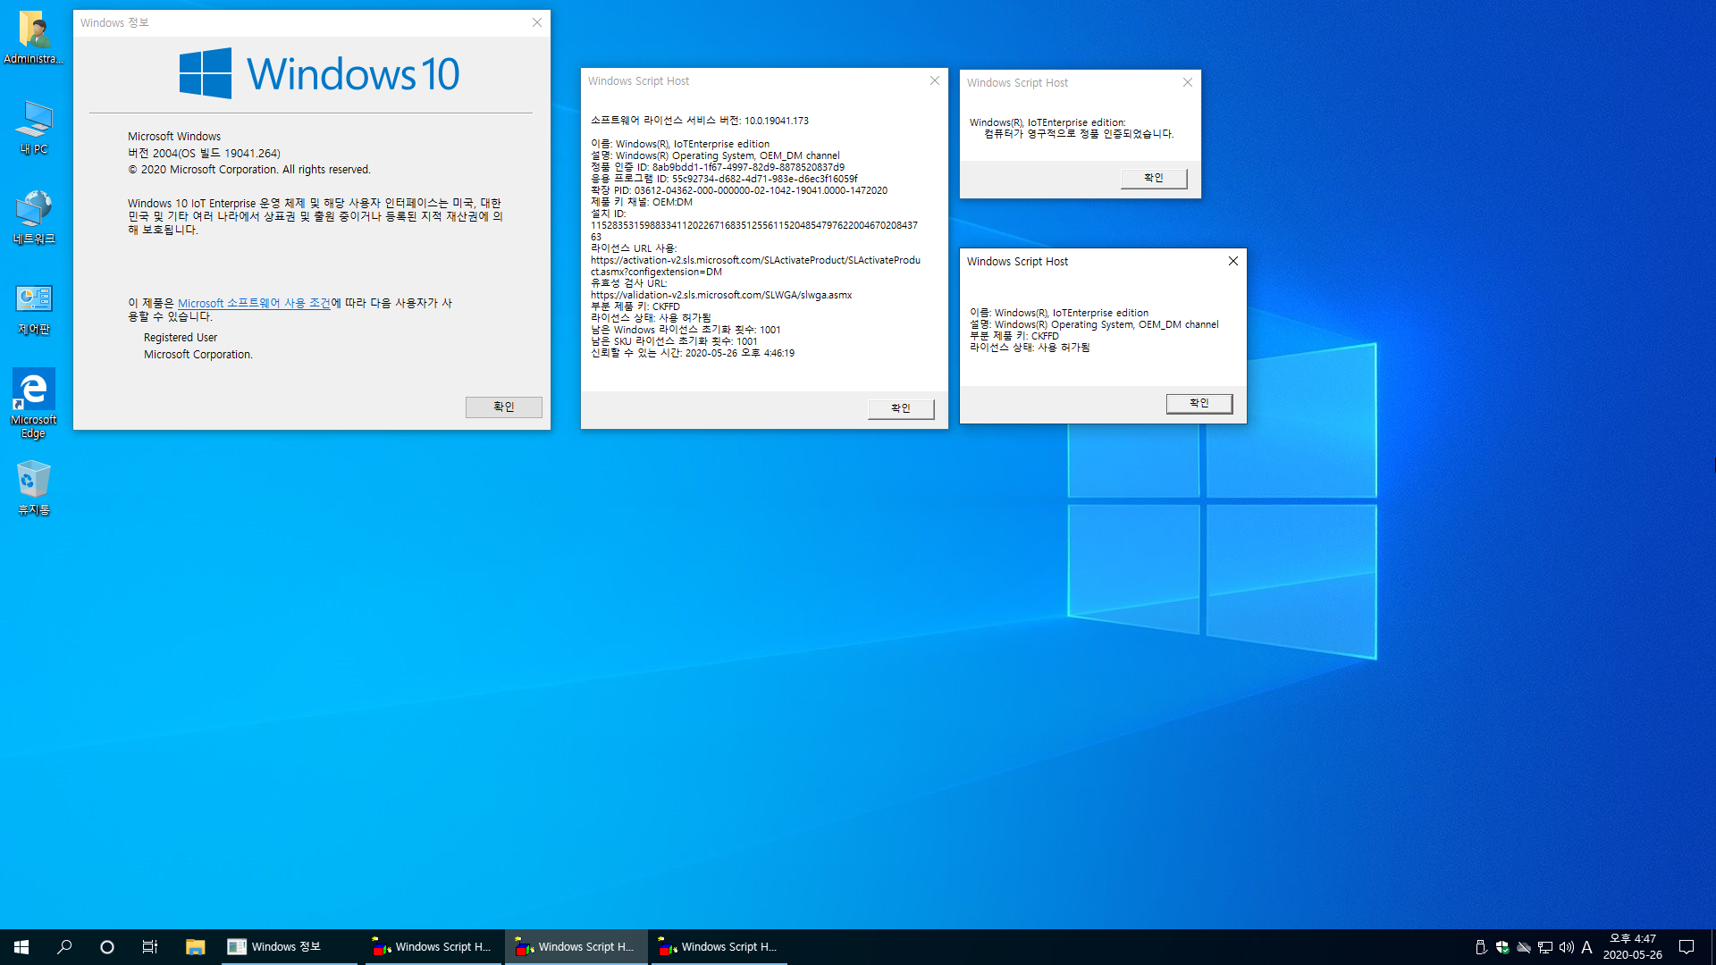Screen dimensions: 1716x965
Task: Select the highlighted second Windows Script Host taskbar item
Action: pos(576,947)
